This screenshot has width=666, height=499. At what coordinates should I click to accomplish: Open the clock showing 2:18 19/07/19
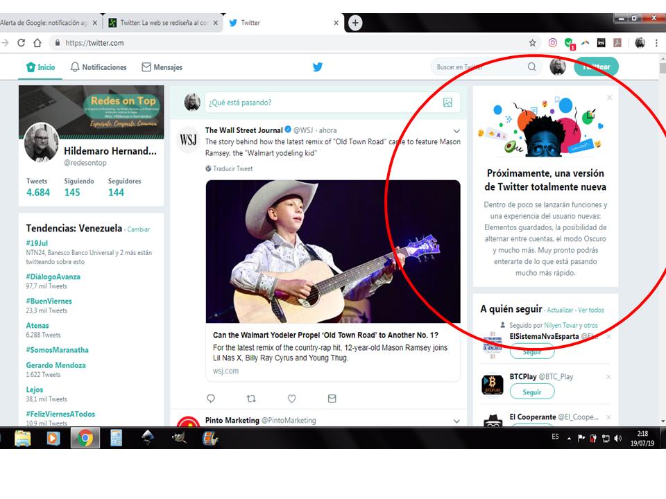(642, 438)
